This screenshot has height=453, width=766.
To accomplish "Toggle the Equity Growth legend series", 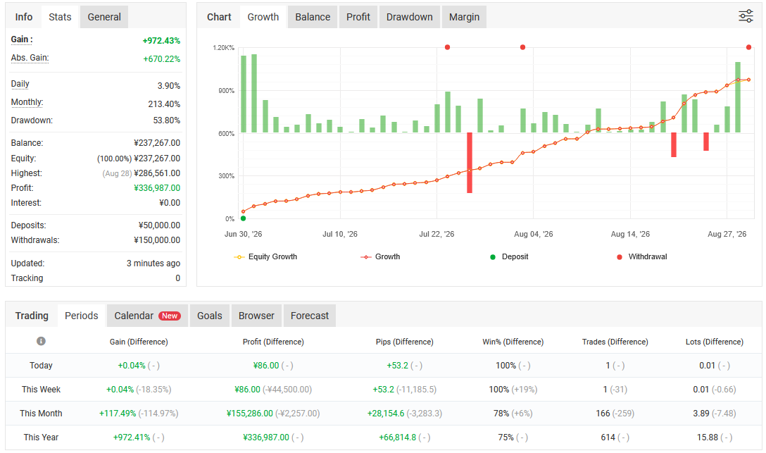I will tap(265, 256).
